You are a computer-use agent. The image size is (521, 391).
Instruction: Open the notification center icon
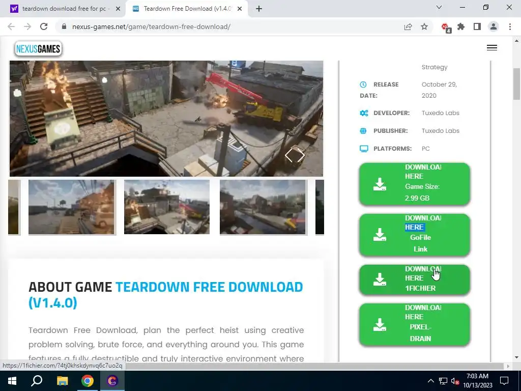[504, 381]
